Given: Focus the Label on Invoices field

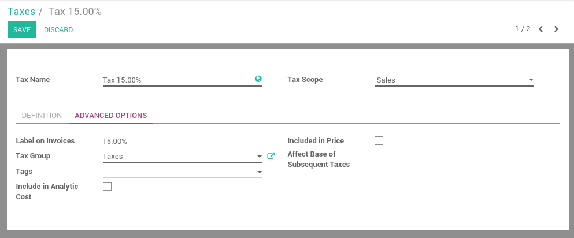Looking at the screenshot, I should [x=182, y=141].
